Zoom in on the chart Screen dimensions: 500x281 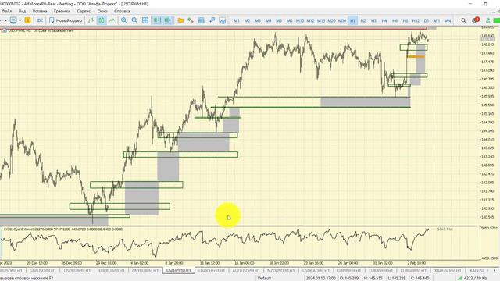(124, 20)
